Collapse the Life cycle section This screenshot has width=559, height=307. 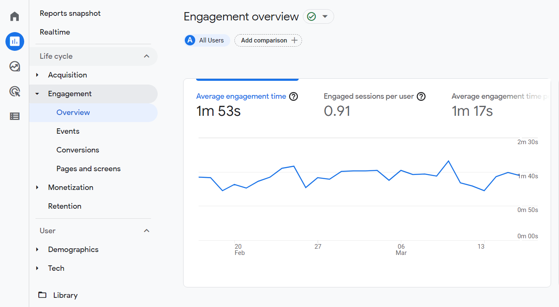pos(146,55)
